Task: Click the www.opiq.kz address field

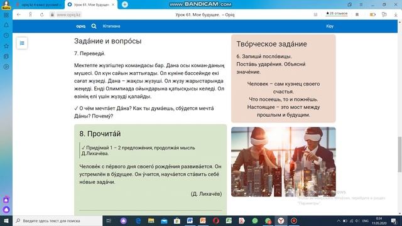Action: tap(68, 15)
